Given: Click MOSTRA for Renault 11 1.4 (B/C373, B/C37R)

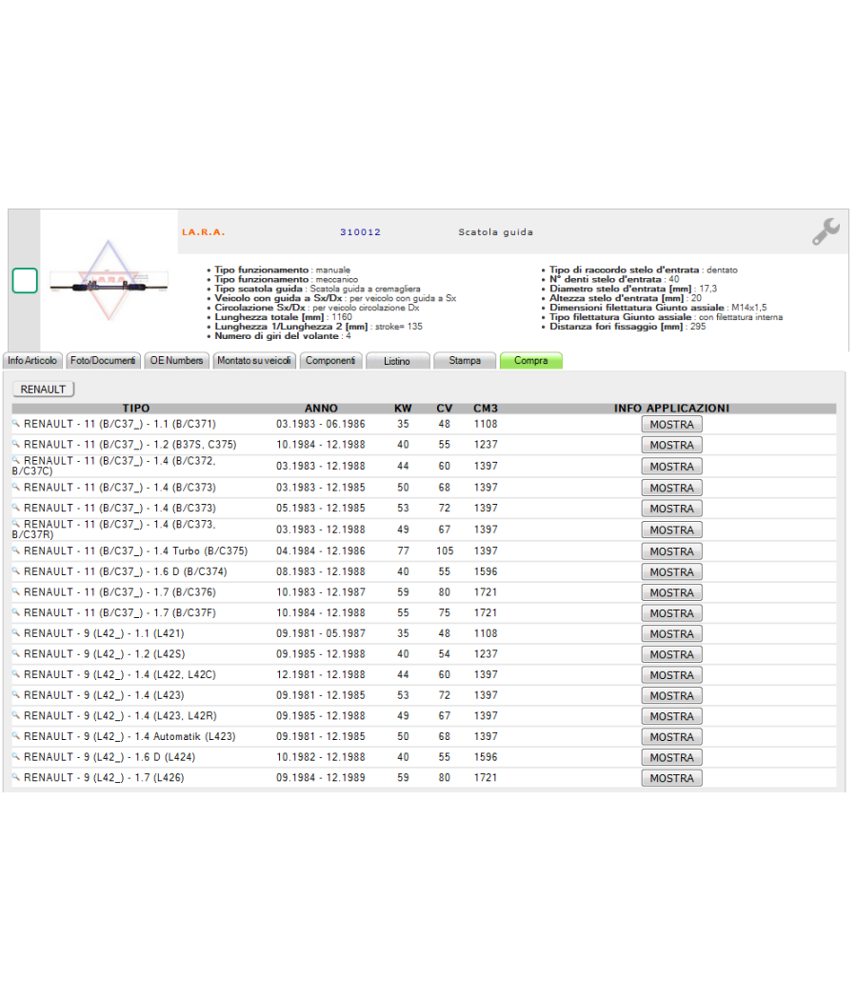Looking at the screenshot, I should click(x=671, y=530).
